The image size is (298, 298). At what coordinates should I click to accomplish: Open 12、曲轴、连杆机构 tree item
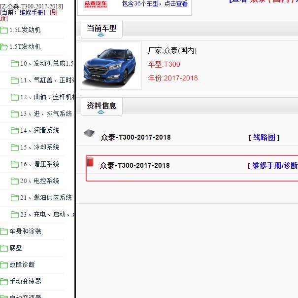(47, 97)
